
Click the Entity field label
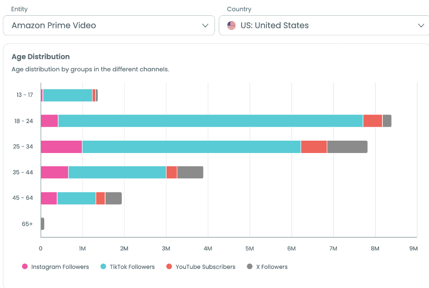click(19, 9)
